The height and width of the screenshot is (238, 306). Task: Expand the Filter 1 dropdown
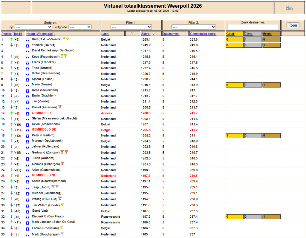pyautogui.click(x=131, y=27)
